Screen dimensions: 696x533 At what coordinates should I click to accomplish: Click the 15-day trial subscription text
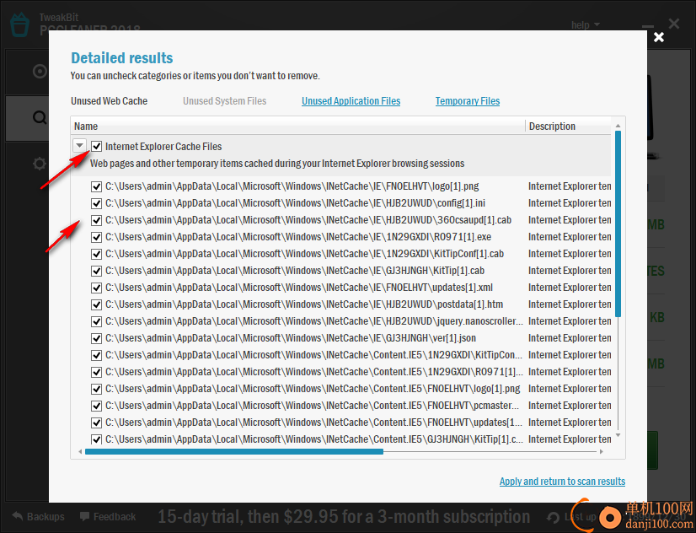coord(344,517)
